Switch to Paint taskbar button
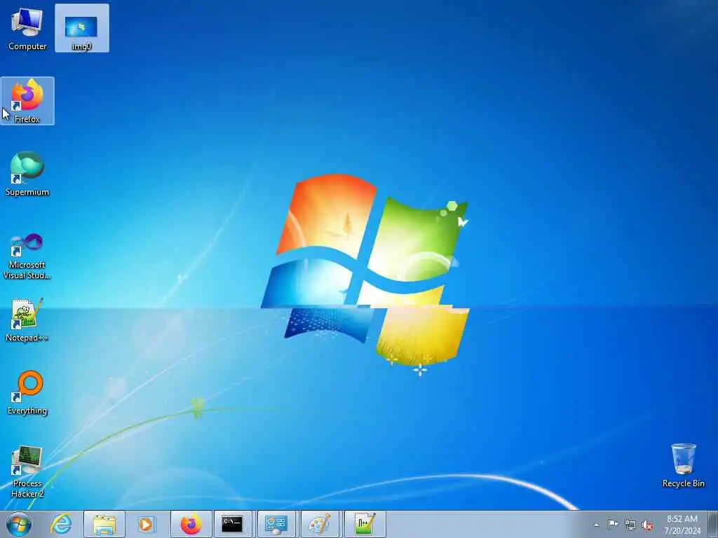718x538 pixels. tap(320, 524)
